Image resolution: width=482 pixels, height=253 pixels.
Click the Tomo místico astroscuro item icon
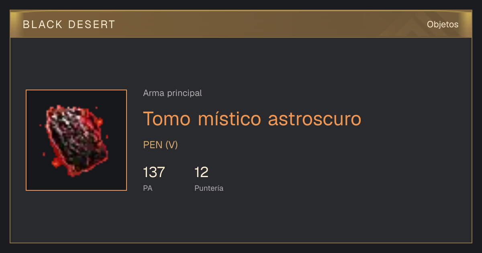(x=76, y=140)
